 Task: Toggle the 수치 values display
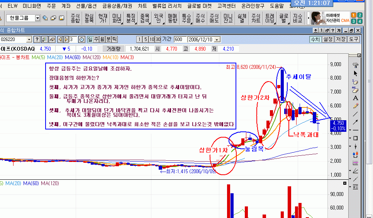click(315, 39)
